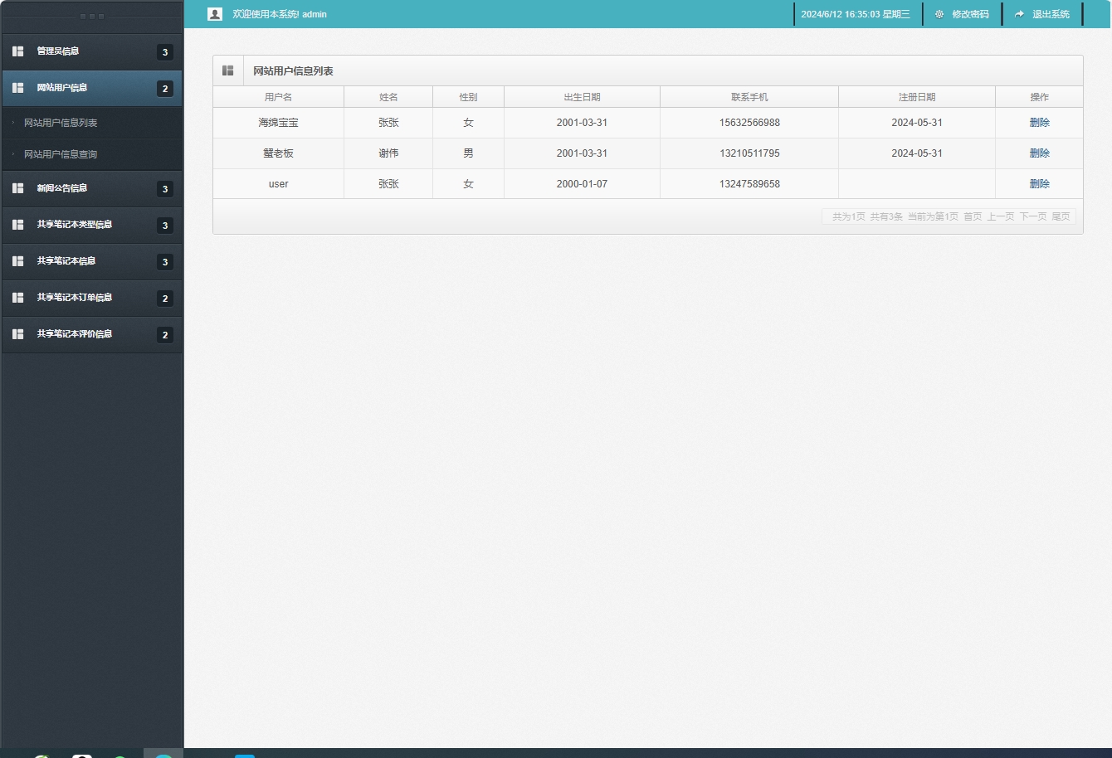Click the 操作 column header
Image resolution: width=1112 pixels, height=758 pixels.
click(x=1040, y=97)
